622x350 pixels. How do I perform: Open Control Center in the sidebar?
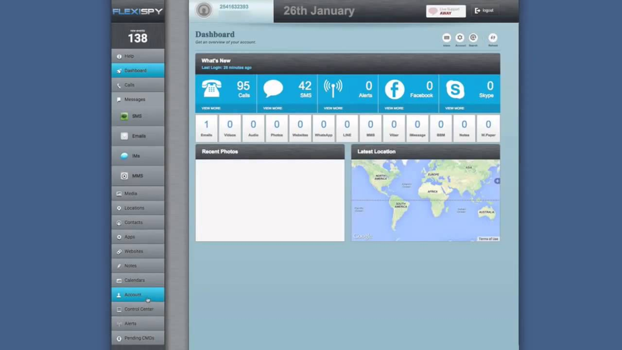pyautogui.click(x=138, y=309)
